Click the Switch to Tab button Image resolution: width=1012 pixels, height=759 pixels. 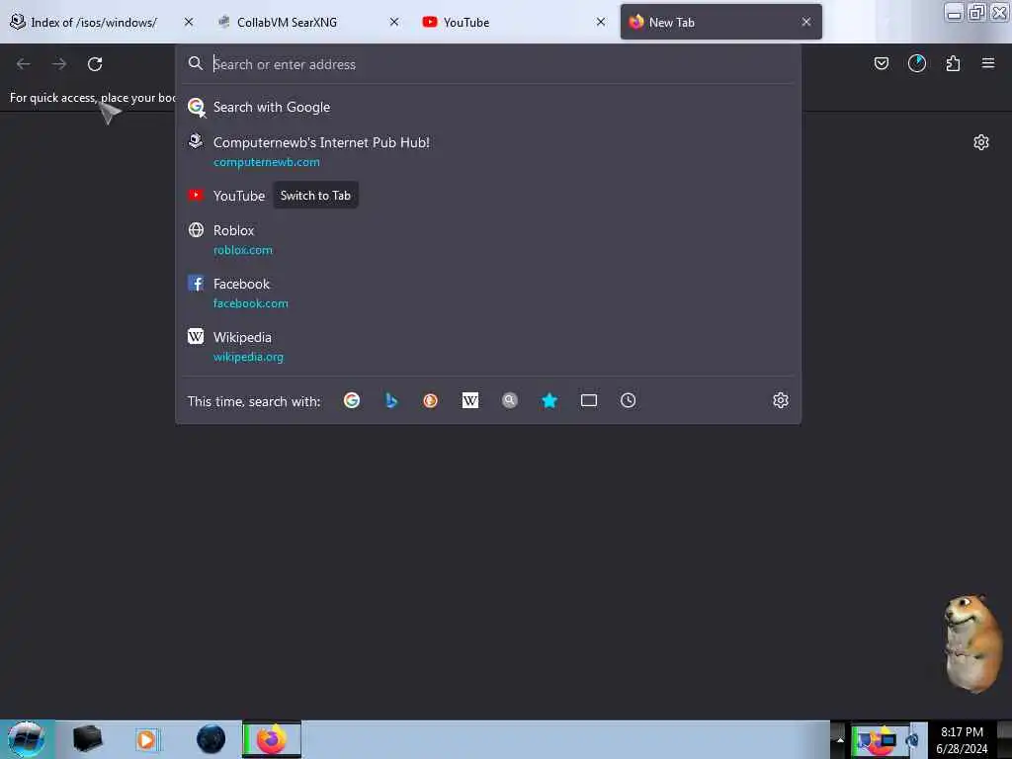(x=315, y=196)
